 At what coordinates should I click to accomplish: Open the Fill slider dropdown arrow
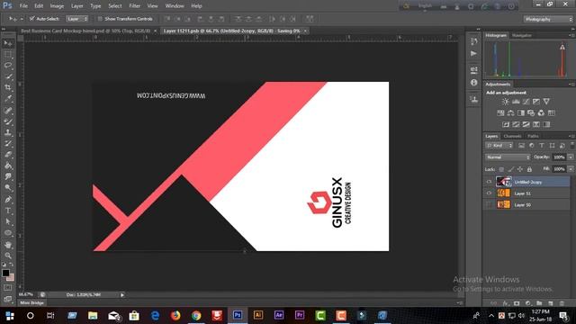click(x=571, y=169)
